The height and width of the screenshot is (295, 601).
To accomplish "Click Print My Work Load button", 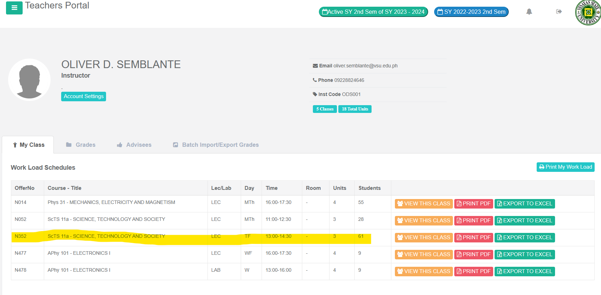I will (565, 167).
